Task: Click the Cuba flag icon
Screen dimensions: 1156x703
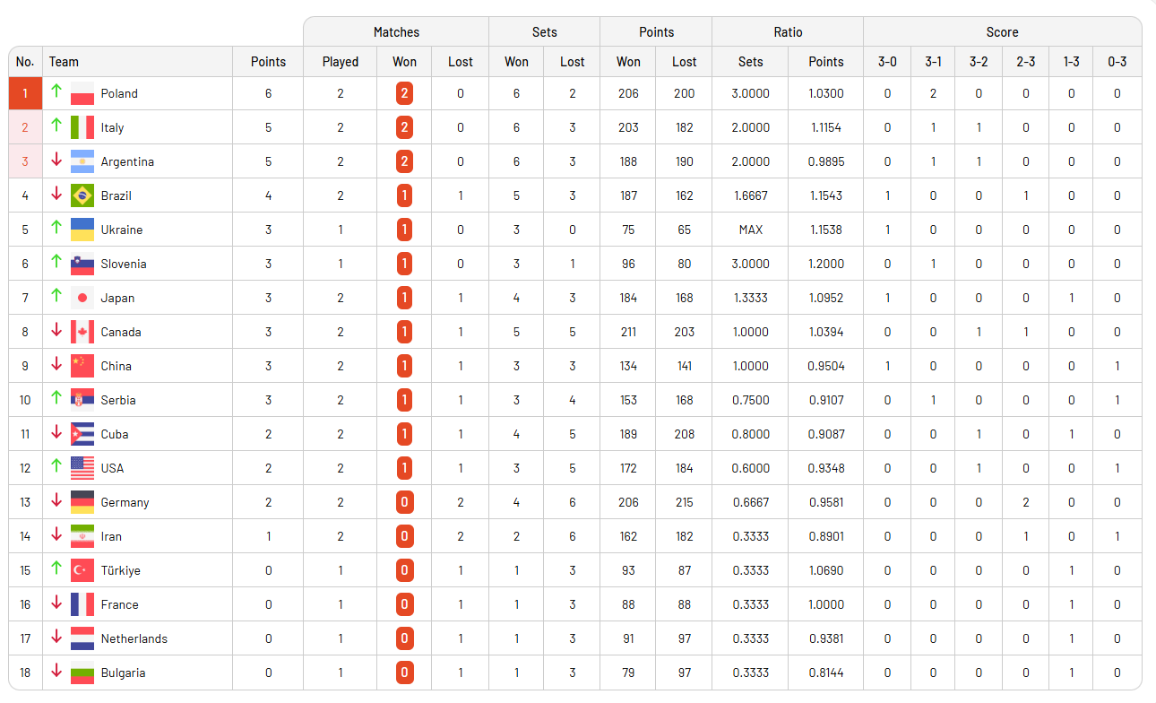Action: (82, 434)
